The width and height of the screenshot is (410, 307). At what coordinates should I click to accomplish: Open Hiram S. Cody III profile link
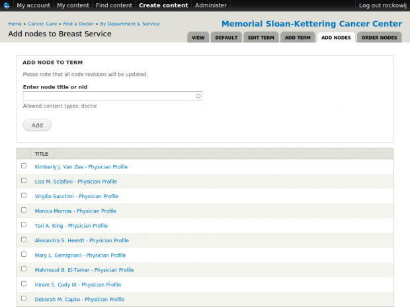(x=77, y=285)
